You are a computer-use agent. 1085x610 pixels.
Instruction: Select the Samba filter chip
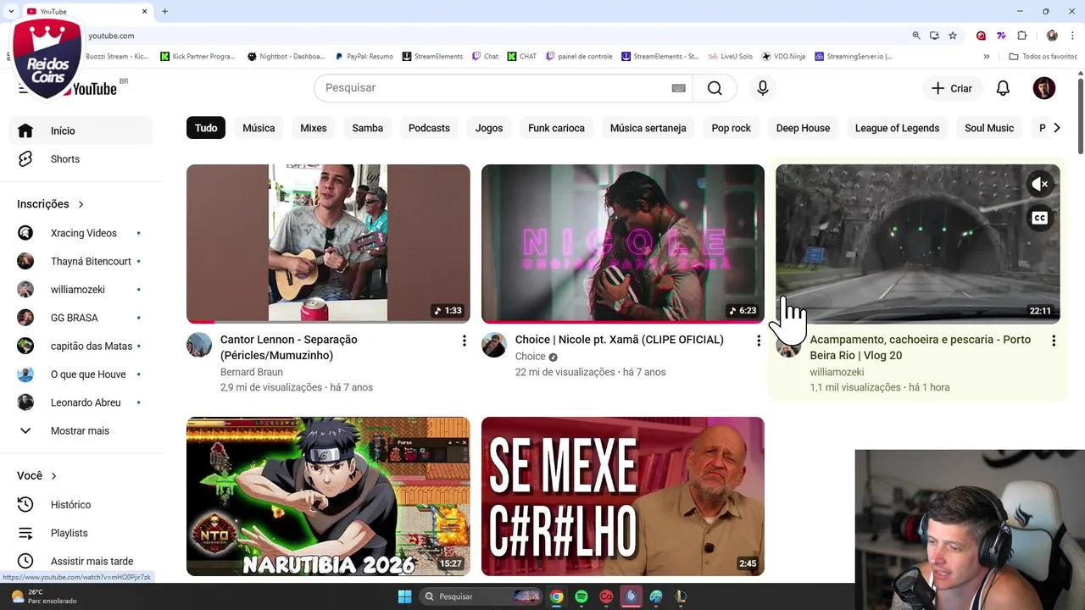(367, 128)
